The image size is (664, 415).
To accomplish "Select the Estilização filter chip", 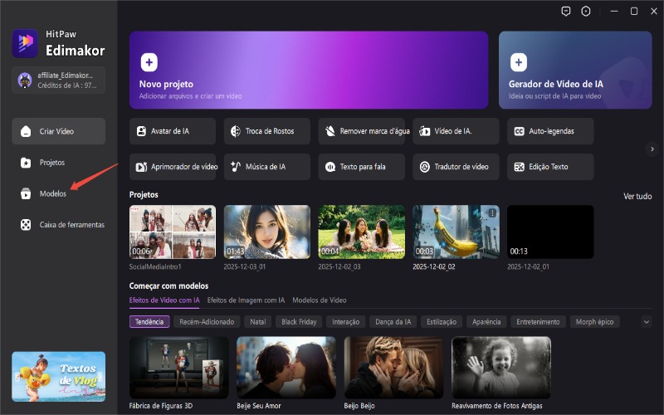I will point(442,322).
